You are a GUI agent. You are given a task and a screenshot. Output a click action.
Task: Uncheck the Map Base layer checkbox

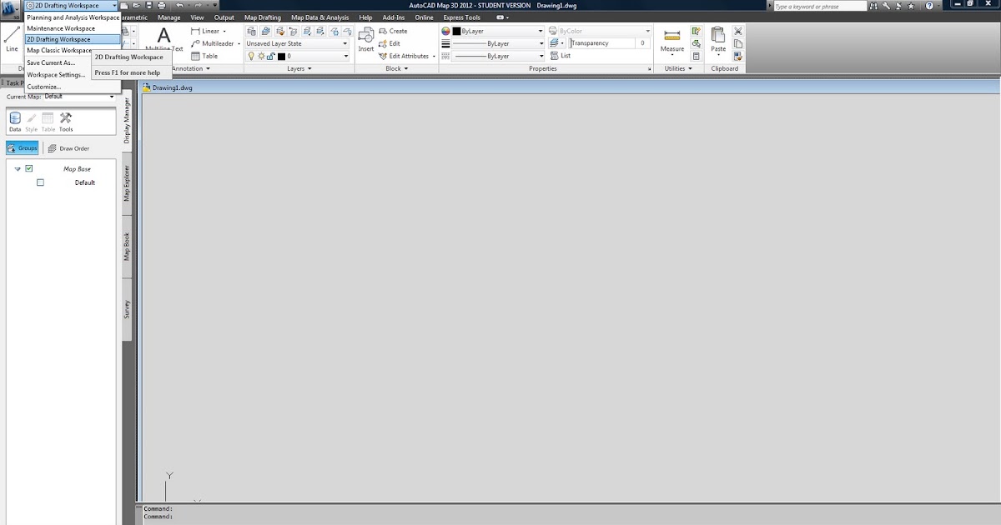(29, 168)
